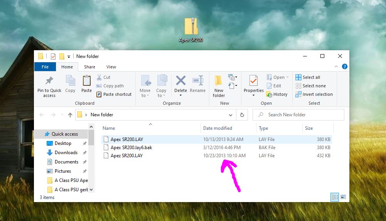Open the Customize Quick Access Toolbar dropdown
This screenshot has width=386, height=221.
tap(69, 57)
